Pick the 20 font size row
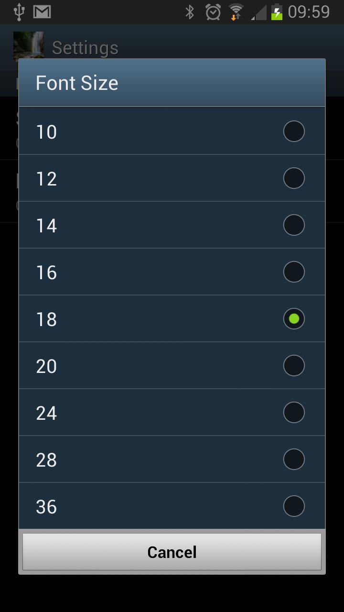The height and width of the screenshot is (612, 344). pos(172,366)
